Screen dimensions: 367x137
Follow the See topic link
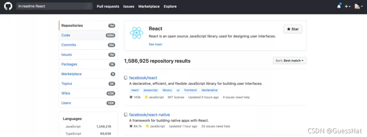pos(155,44)
